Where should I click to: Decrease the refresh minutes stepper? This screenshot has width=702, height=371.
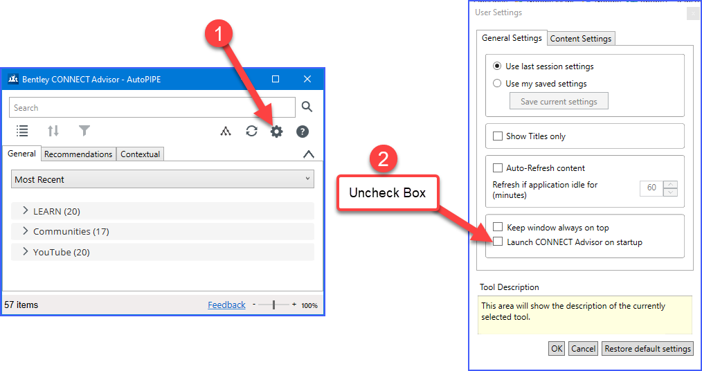click(670, 192)
